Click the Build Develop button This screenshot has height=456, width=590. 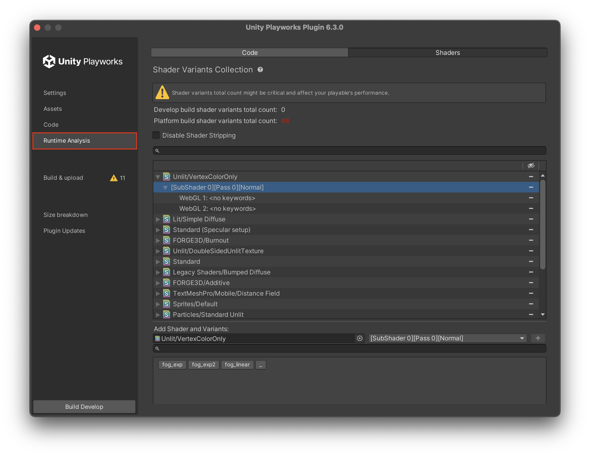tap(84, 407)
